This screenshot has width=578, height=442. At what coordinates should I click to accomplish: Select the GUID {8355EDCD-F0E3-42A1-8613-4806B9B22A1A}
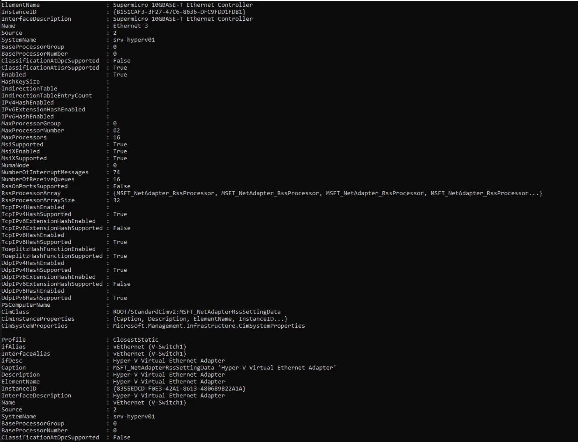[179, 388]
